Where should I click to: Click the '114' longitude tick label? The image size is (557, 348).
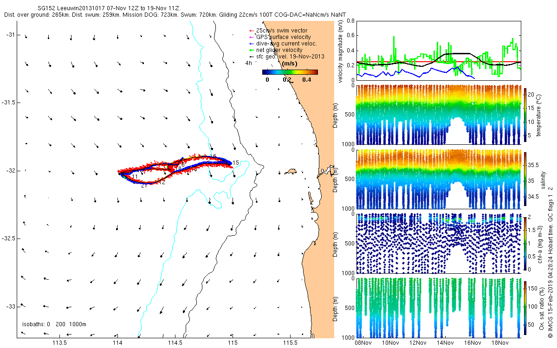point(117,343)
